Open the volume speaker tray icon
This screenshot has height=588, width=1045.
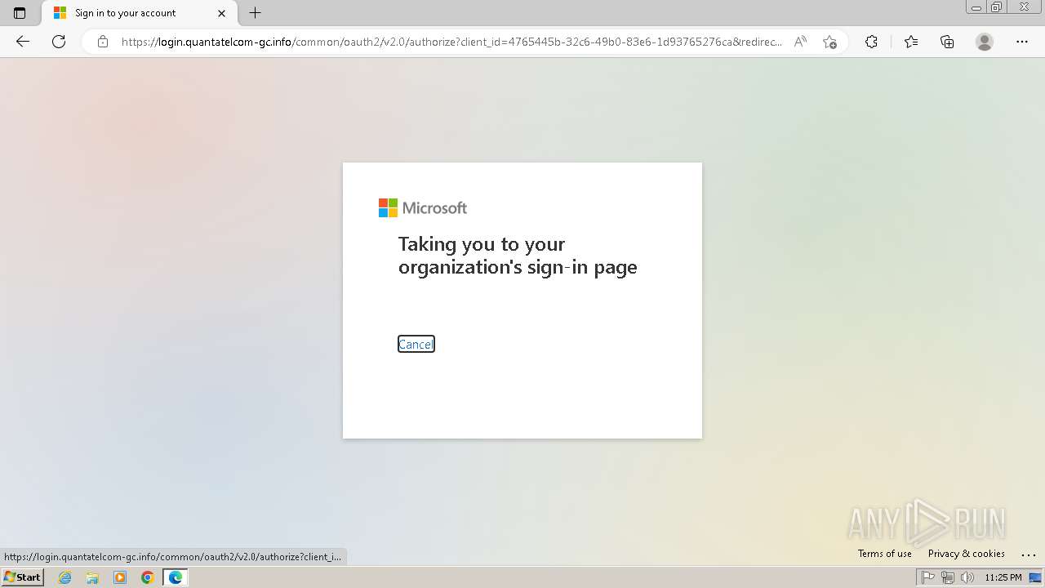967,577
